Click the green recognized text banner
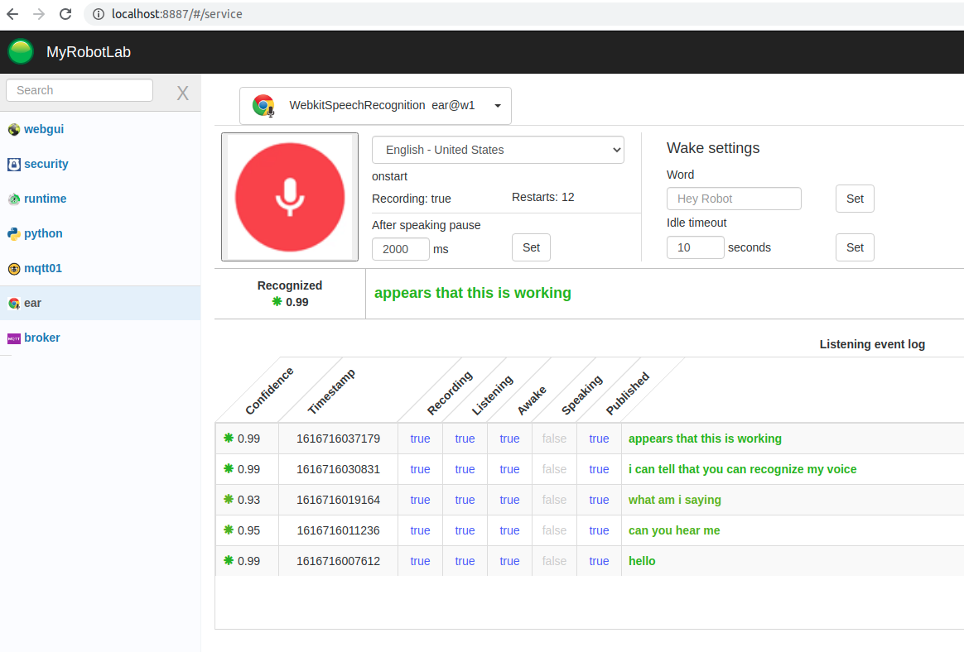Viewport: 964px width, 652px height. [472, 293]
